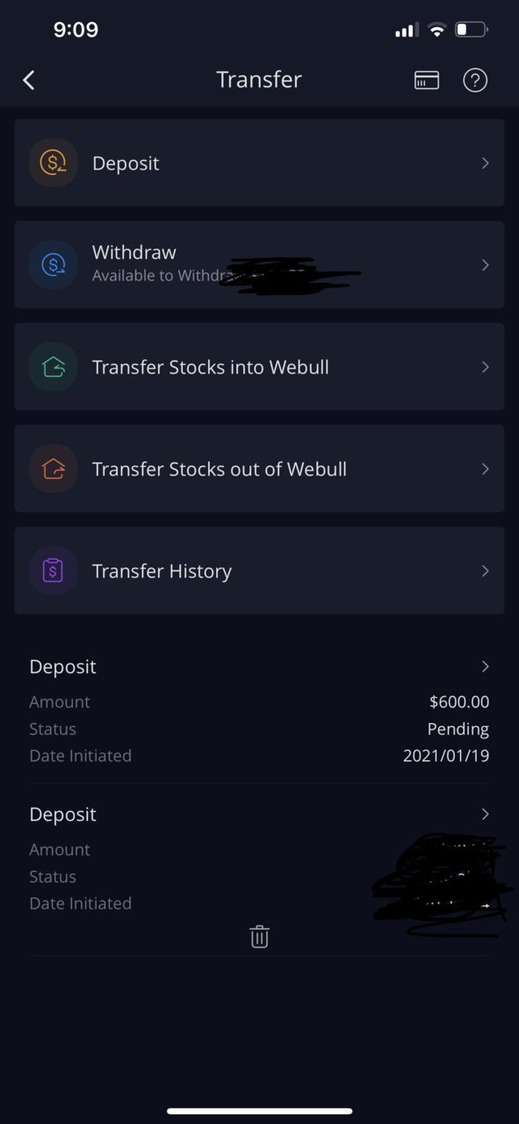
Task: Tap the back arrow in header
Action: click(29, 80)
